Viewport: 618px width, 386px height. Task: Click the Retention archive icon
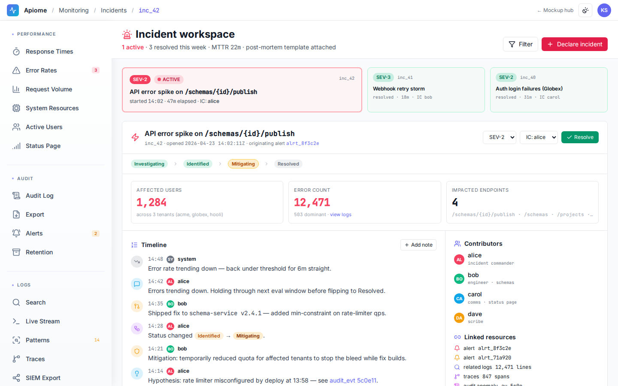pyautogui.click(x=16, y=252)
